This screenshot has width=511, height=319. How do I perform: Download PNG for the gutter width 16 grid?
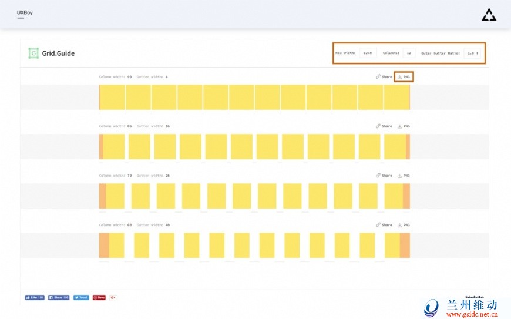(404, 126)
